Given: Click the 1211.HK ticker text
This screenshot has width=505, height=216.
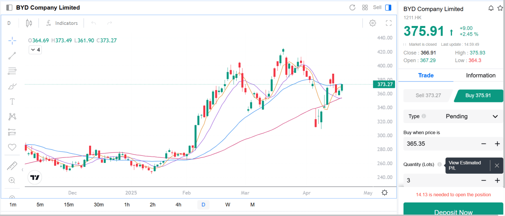Looking at the screenshot, I should [412, 17].
